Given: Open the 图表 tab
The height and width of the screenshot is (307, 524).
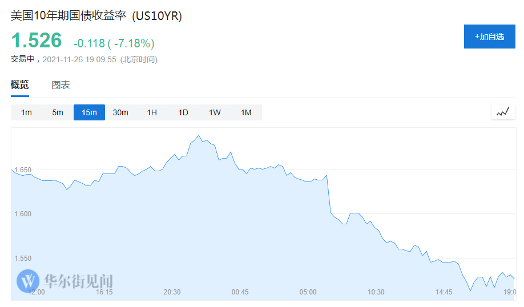Looking at the screenshot, I should pyautogui.click(x=61, y=85).
